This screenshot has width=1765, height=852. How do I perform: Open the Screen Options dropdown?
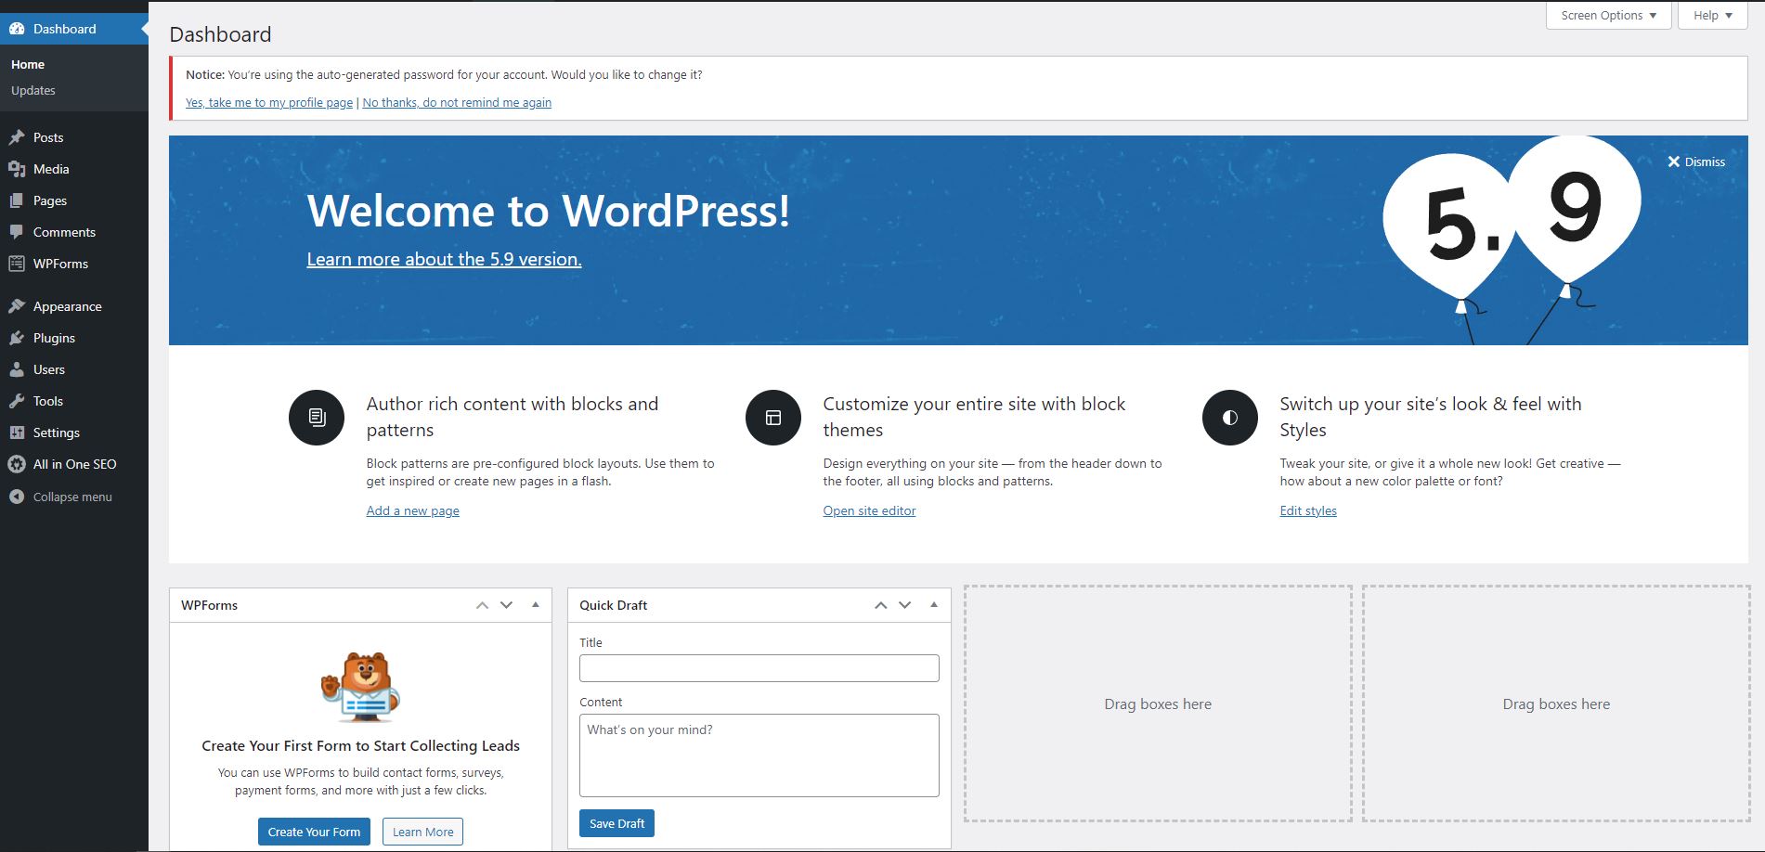(1609, 16)
